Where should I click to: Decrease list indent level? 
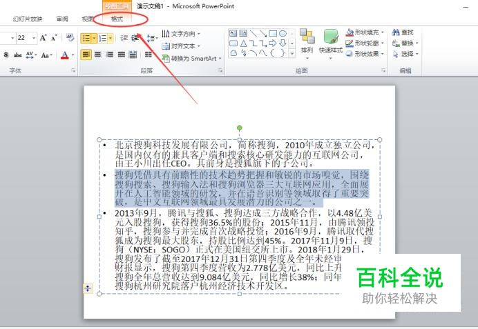(x=124, y=38)
